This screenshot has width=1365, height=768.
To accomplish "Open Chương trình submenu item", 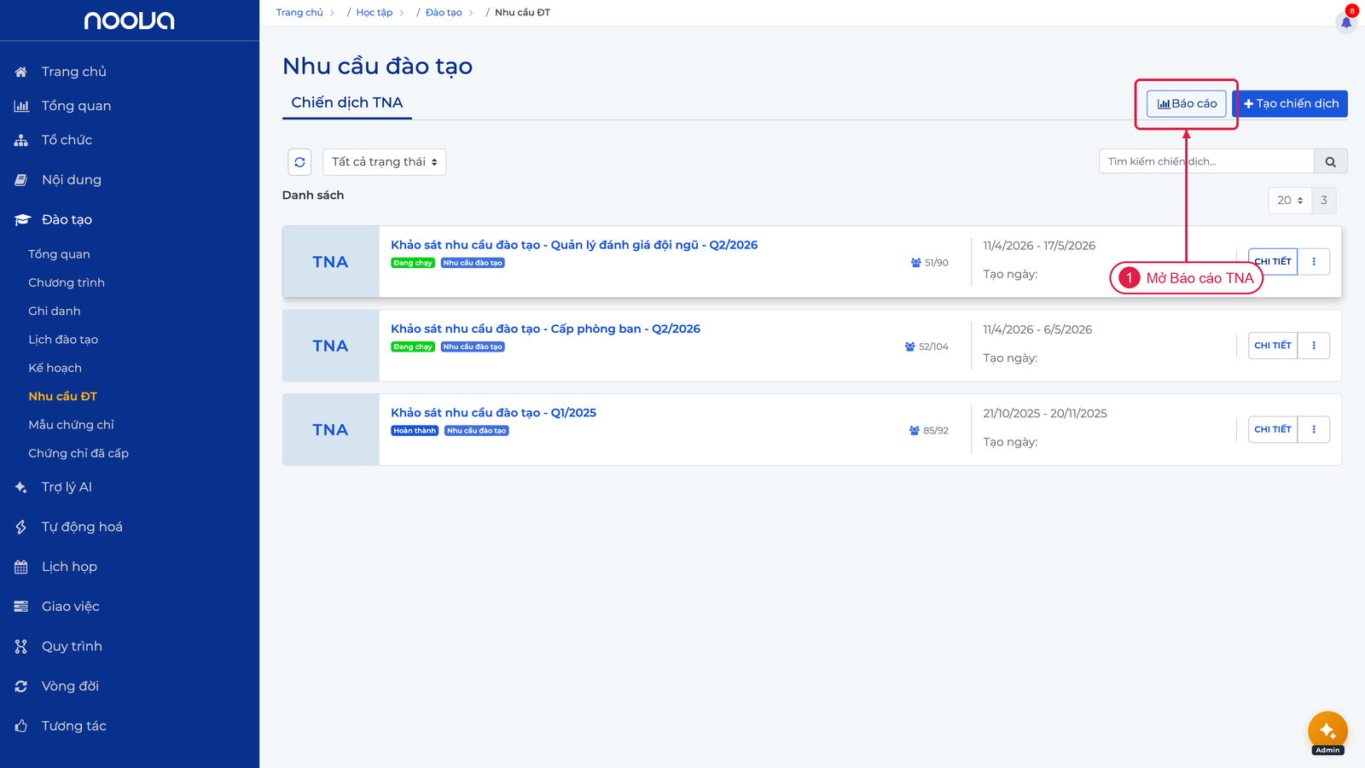I will [67, 282].
